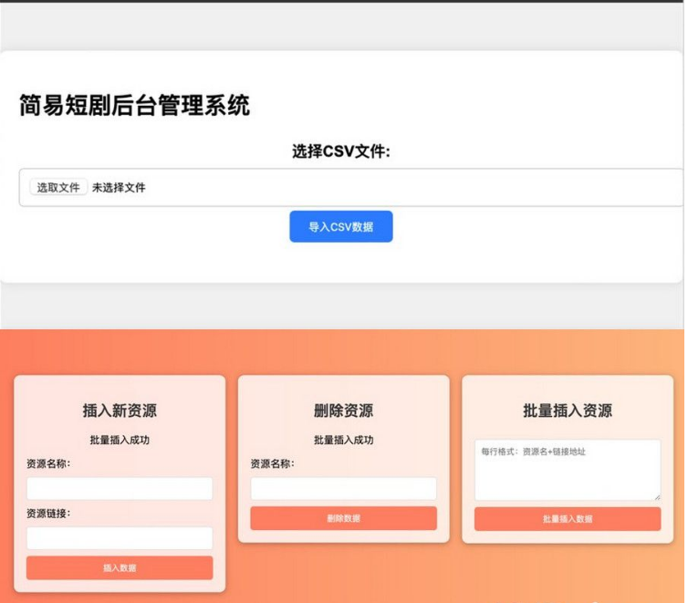Click the 简易短剧后台管理系统 page heading
The height and width of the screenshot is (603, 688).
point(134,106)
